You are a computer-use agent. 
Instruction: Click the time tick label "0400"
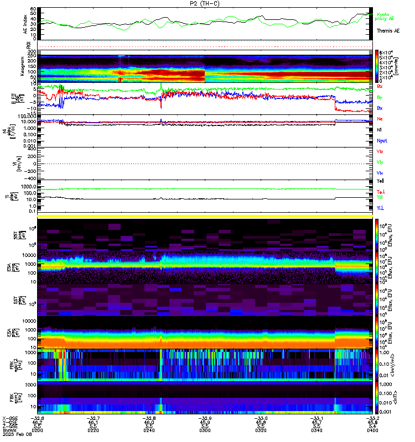point(372,430)
